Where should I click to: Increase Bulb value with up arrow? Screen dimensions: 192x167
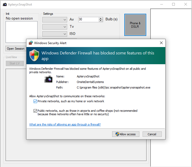pos(101,18)
